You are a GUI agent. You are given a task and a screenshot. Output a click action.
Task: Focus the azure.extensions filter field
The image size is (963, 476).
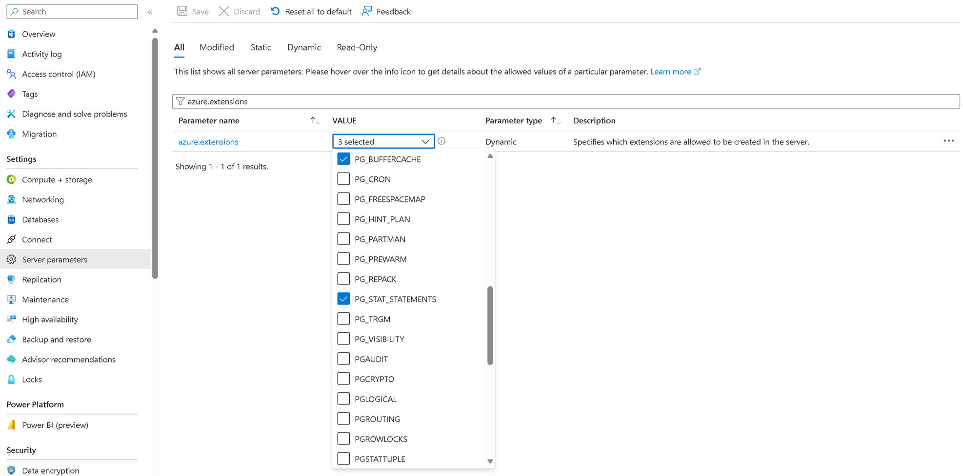pos(566,101)
